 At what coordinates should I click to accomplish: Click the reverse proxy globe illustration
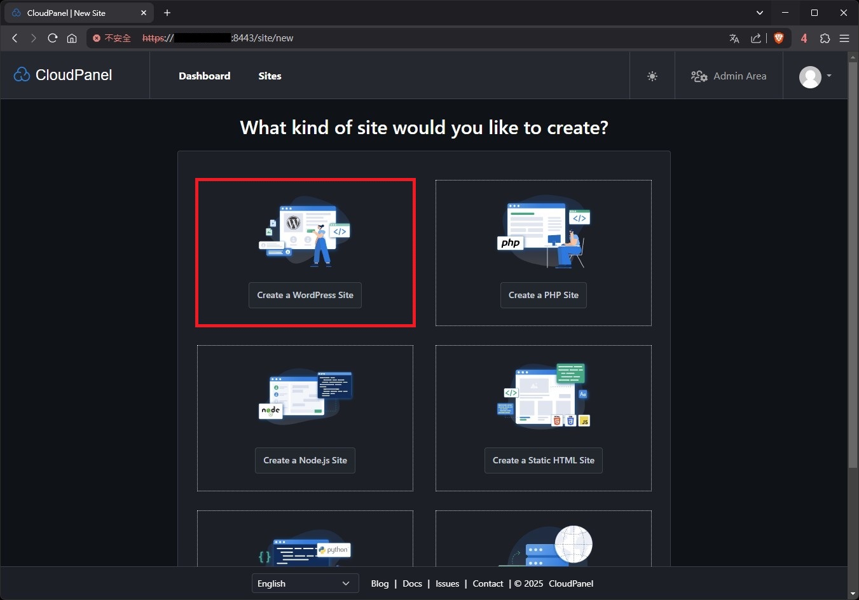click(x=546, y=546)
